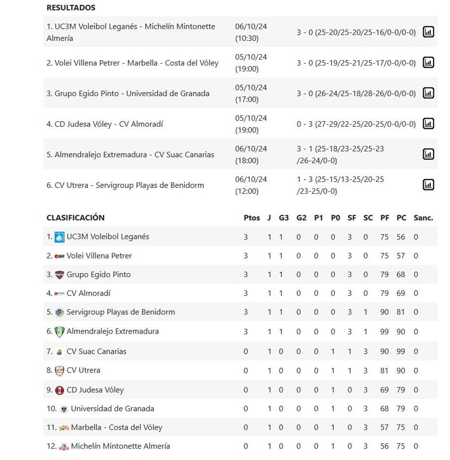This screenshot has height=460, width=450.
Task: Click the UC3M Voleibol Leganés club logo
Action: (x=60, y=236)
